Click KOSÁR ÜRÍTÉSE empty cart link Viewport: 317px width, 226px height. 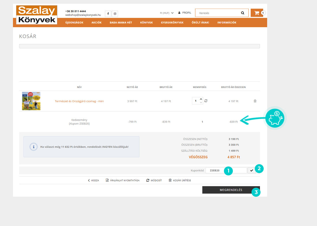click(180, 180)
